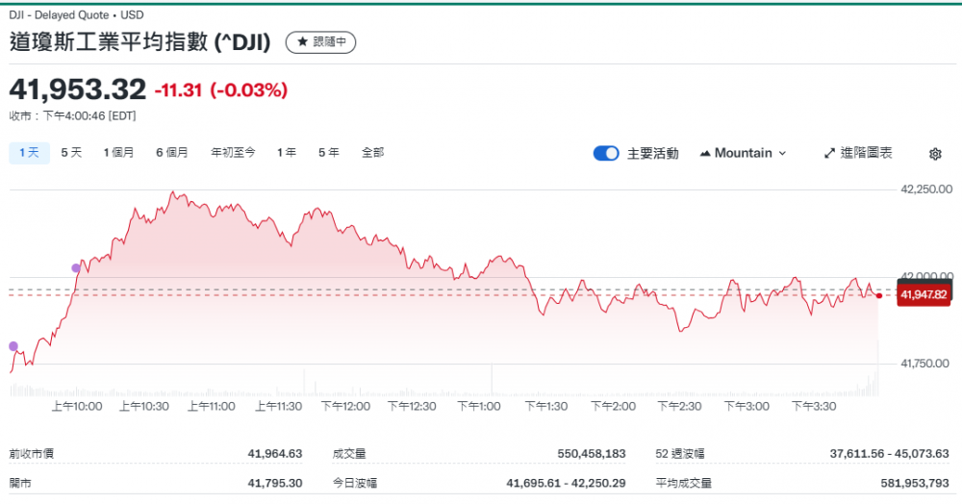Click the star icon in the follow button

pyautogui.click(x=302, y=42)
